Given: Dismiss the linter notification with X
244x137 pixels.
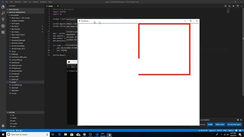Looking at the screenshot, I should point(241,120).
